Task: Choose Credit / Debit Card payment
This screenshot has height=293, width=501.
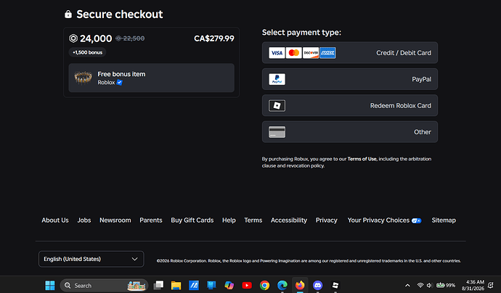Action: 350,53
